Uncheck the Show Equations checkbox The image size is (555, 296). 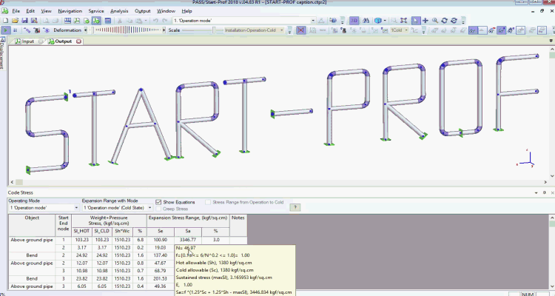[158, 202]
